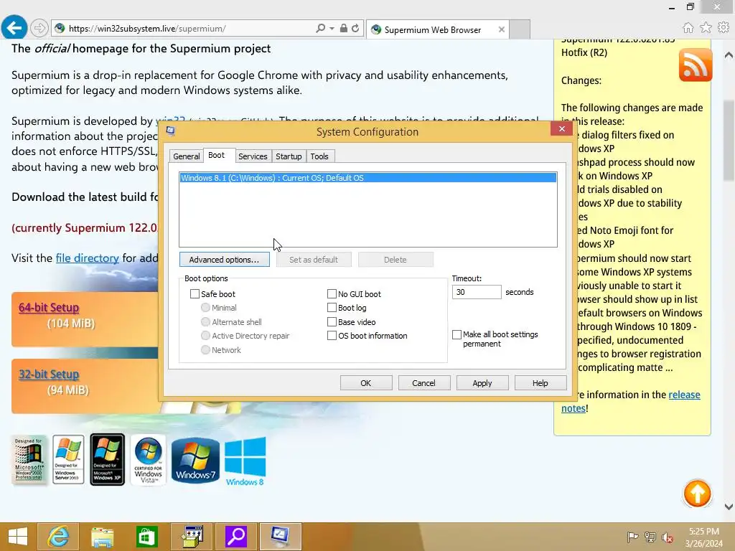Viewport: 735px width, 551px height.
Task: Open the Action Center flag tray icon
Action: 632,537
